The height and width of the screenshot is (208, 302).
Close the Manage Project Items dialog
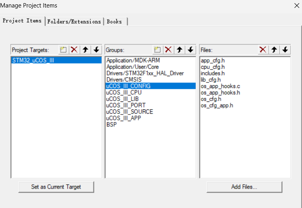coord(297,6)
